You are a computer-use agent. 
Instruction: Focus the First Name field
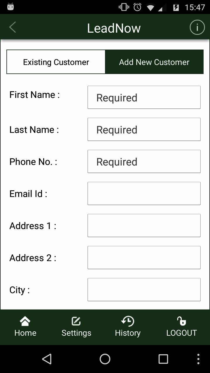click(x=144, y=97)
